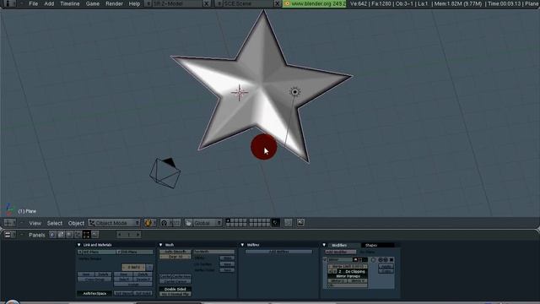Toggle Mirror V option
The image size is (540, 304).
[x=358, y=281]
